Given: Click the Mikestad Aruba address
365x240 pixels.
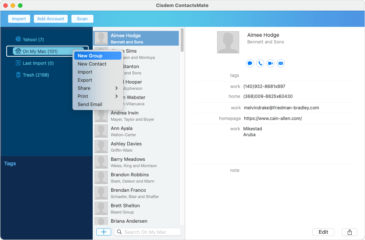Looking at the screenshot, I should click(252, 132).
